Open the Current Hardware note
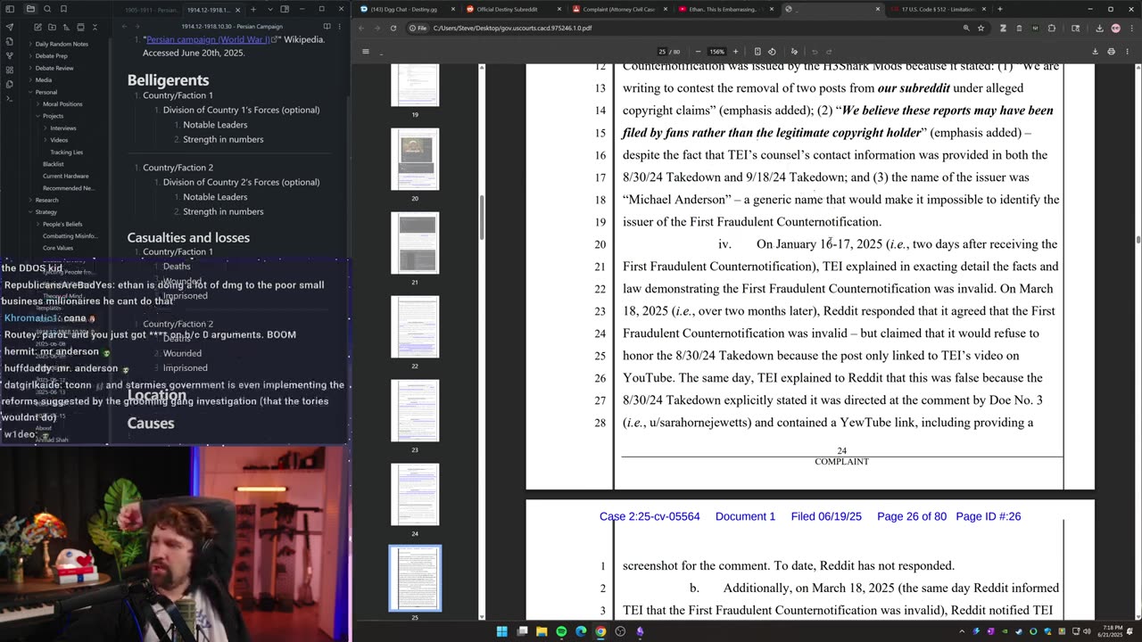1142x642 pixels. tap(65, 176)
